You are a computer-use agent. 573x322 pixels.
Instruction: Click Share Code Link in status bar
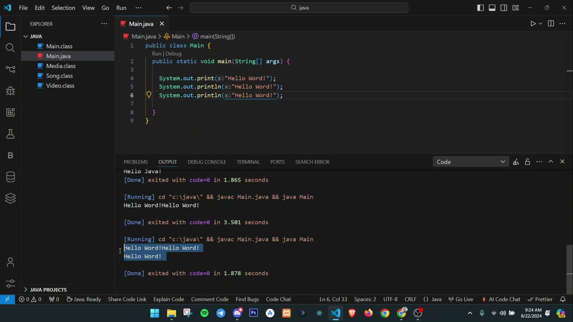pyautogui.click(x=127, y=299)
